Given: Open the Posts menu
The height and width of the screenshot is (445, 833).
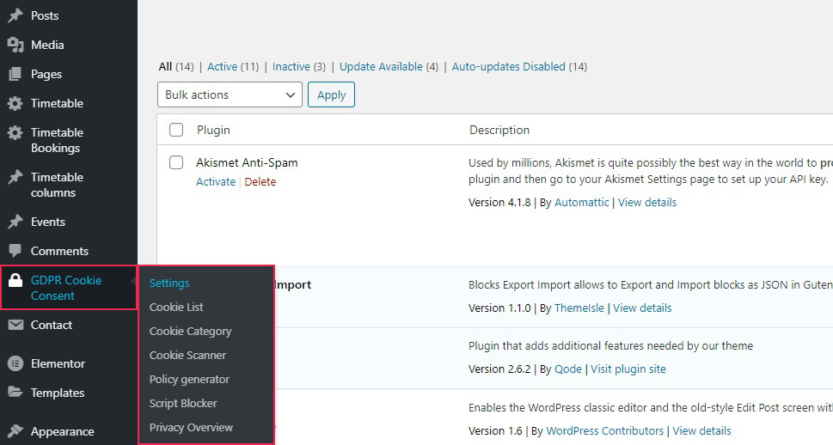Looking at the screenshot, I should point(45,15).
